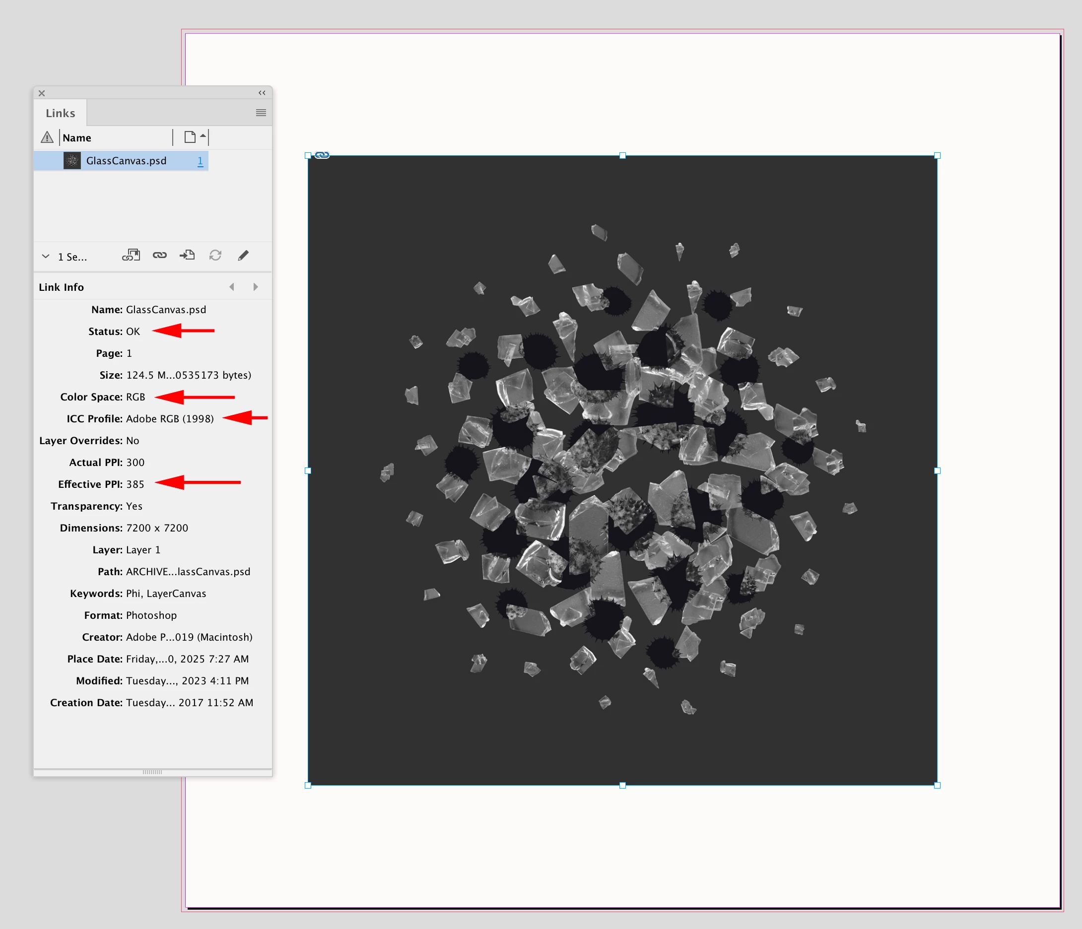Click the panel bottom resize grip
The image size is (1082, 929).
(152, 771)
